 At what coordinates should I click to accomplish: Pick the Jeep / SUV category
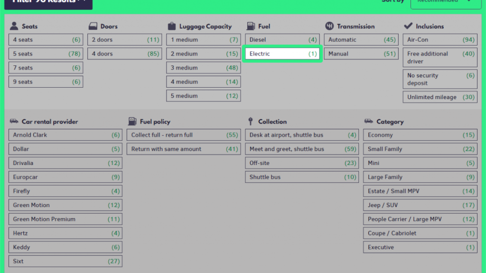[x=420, y=205]
